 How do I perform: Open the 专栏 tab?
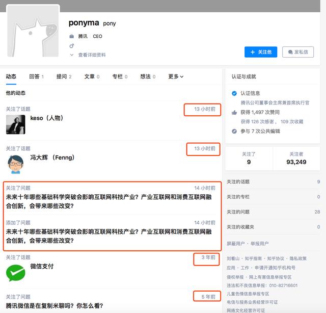[x=120, y=76]
